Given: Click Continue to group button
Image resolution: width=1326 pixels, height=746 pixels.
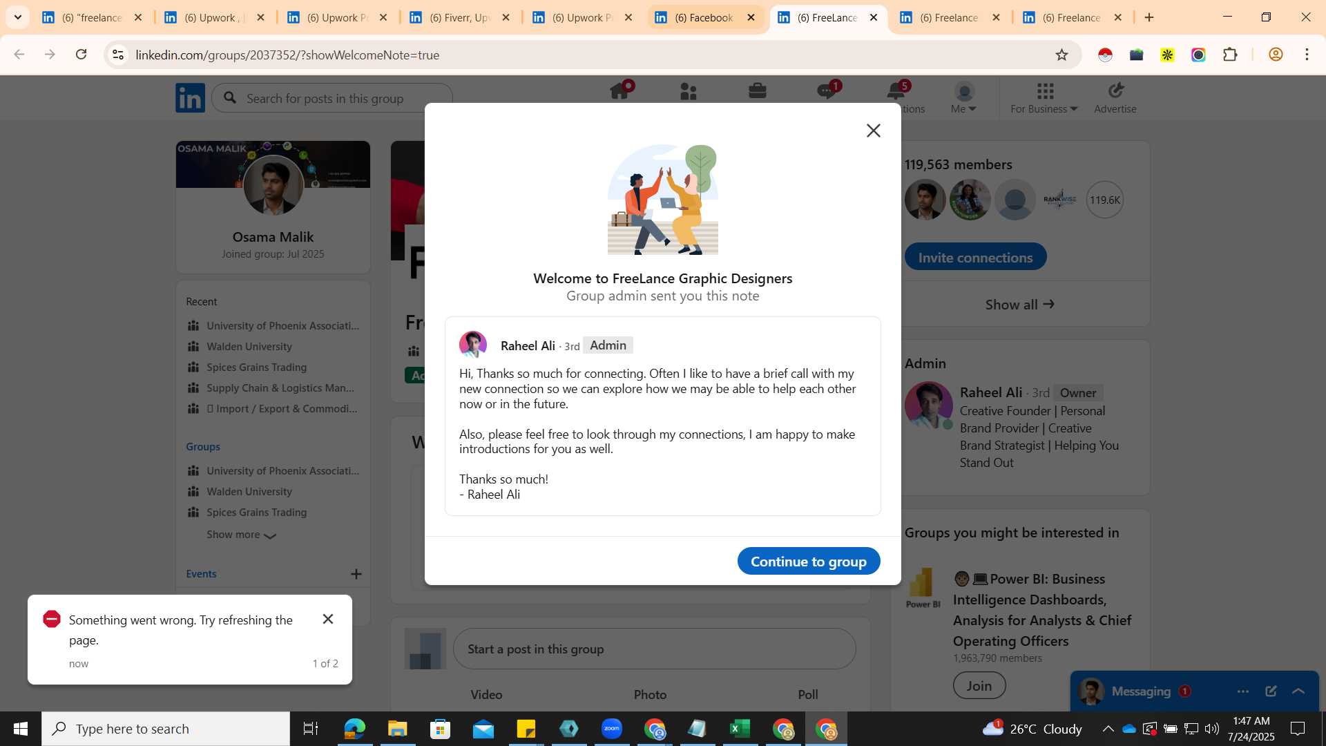Looking at the screenshot, I should [x=809, y=562].
